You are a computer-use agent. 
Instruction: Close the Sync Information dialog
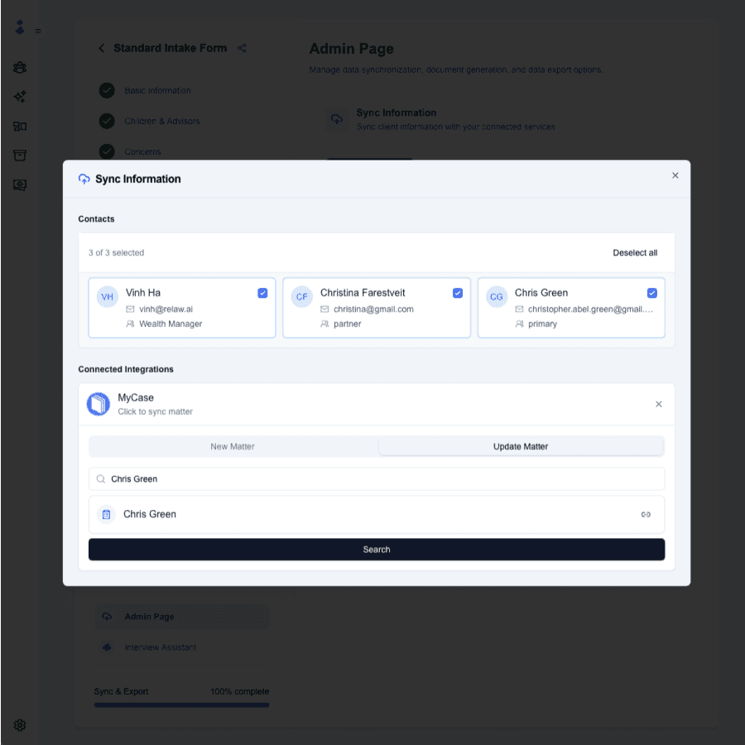click(x=675, y=175)
